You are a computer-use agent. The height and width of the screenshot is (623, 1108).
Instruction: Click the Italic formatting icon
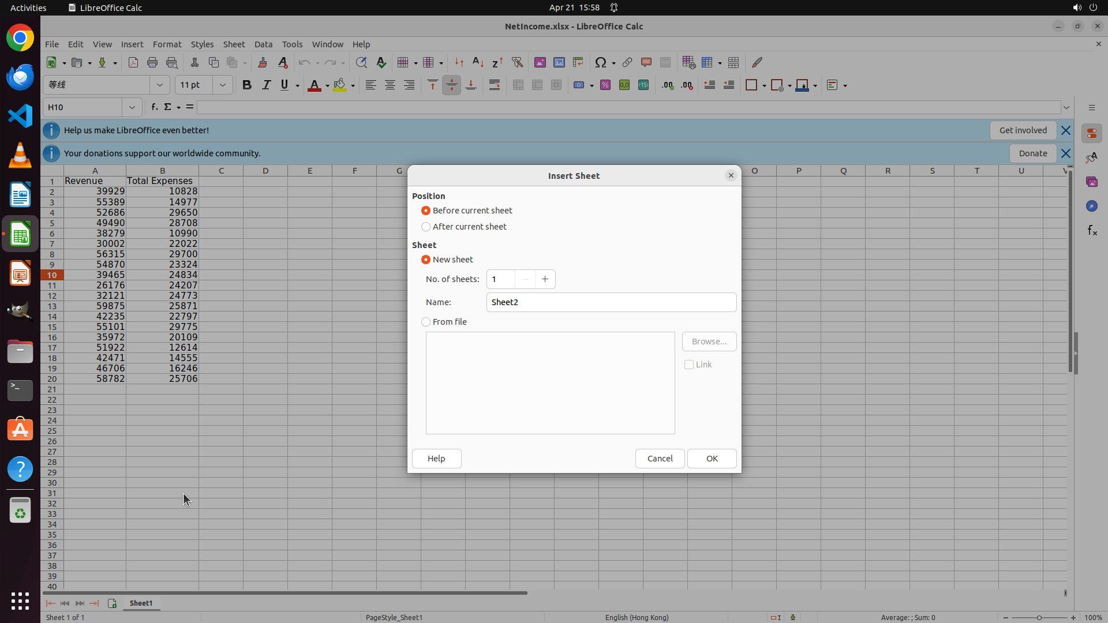(266, 85)
